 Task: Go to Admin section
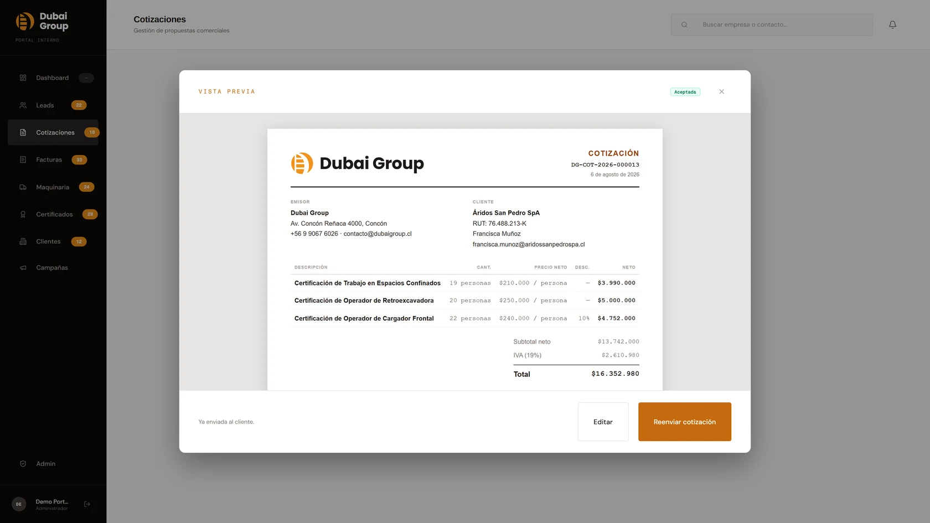(x=53, y=464)
